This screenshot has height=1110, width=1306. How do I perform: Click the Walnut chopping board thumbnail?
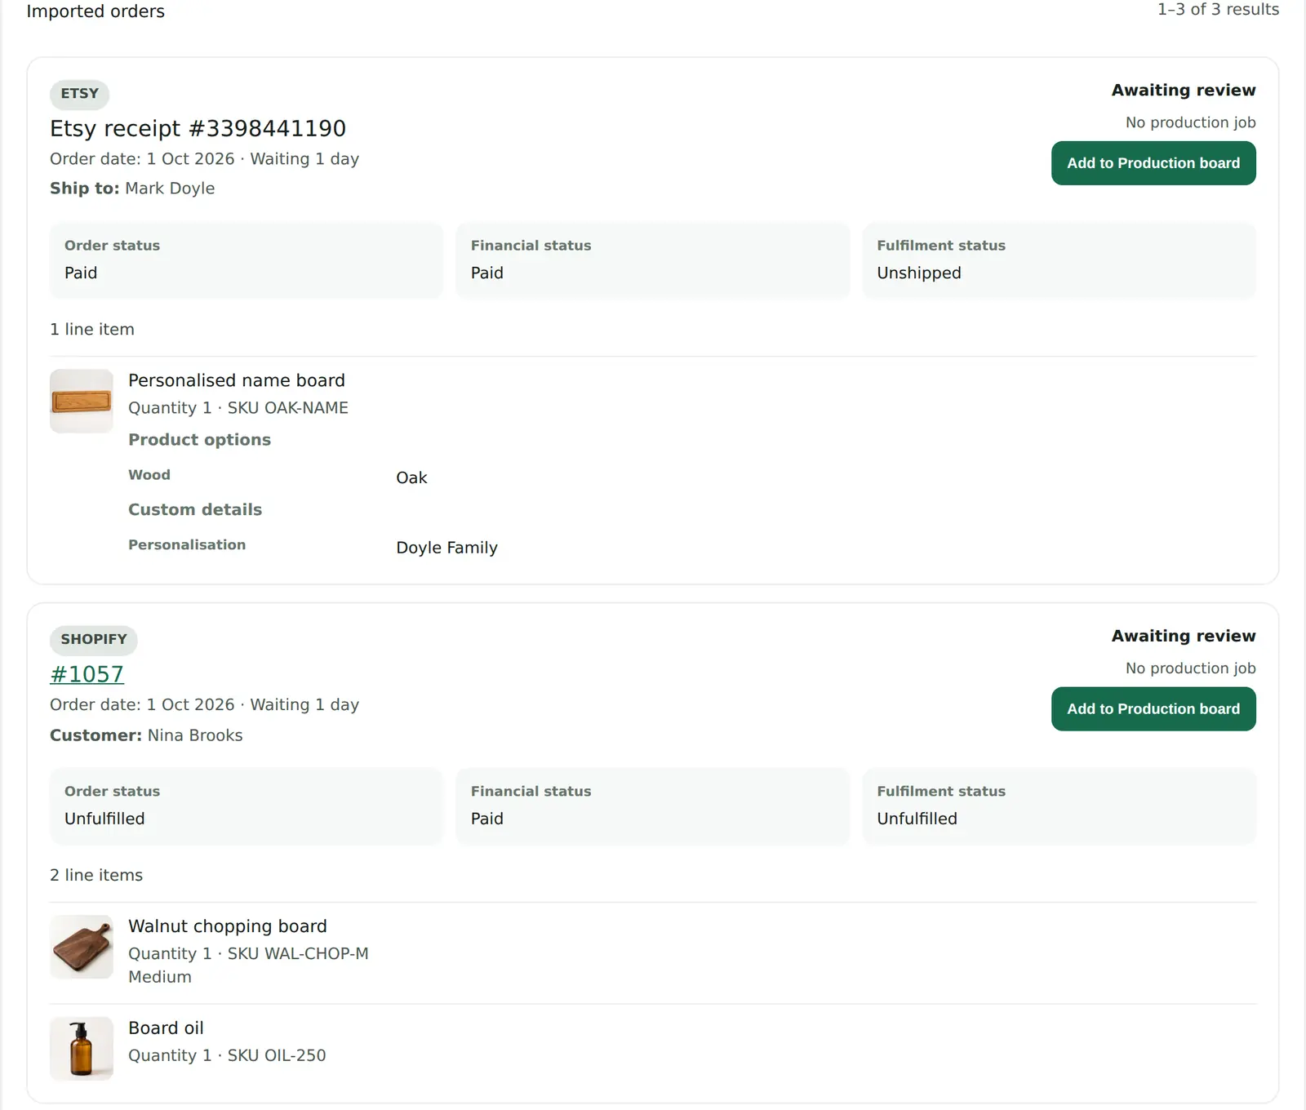point(82,947)
